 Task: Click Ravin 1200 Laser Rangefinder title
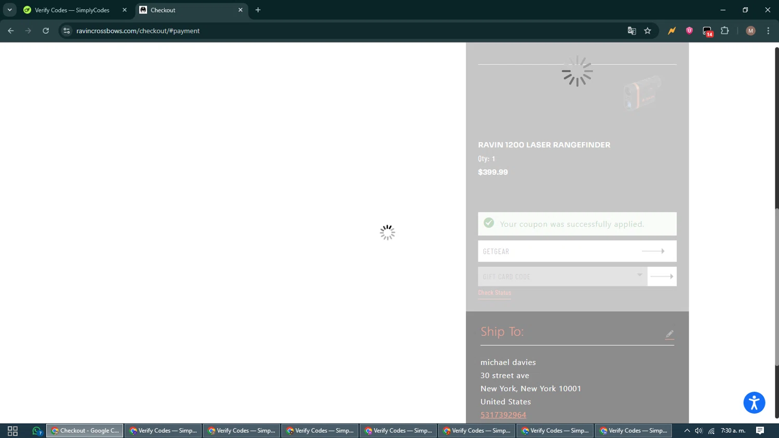tap(544, 145)
